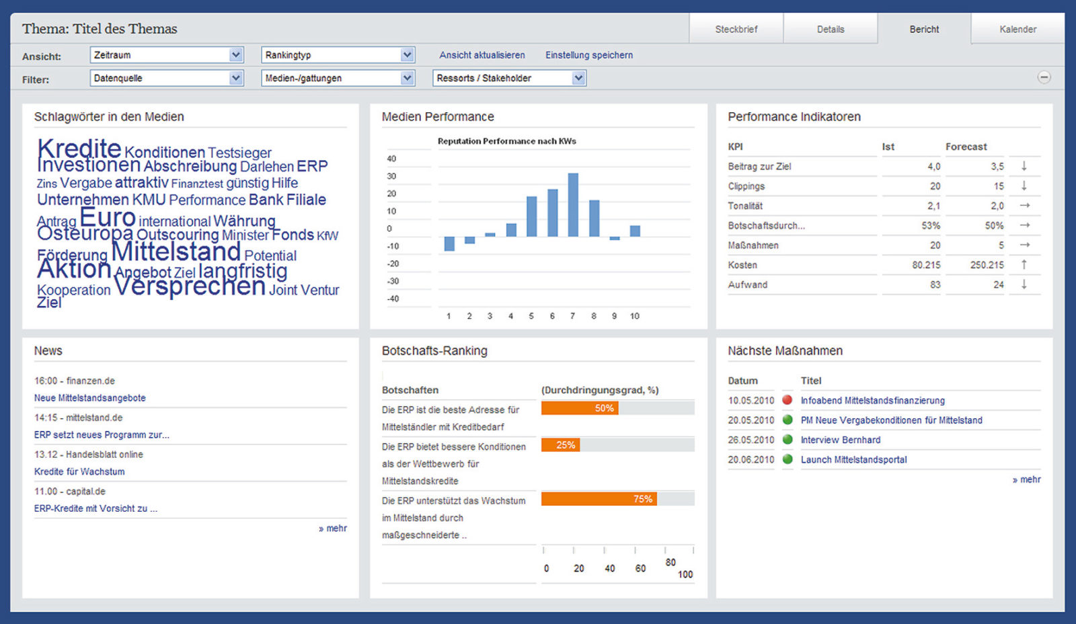Image resolution: width=1076 pixels, height=624 pixels.
Task: Click the word Investionen in tag cloud
Action: (89, 165)
